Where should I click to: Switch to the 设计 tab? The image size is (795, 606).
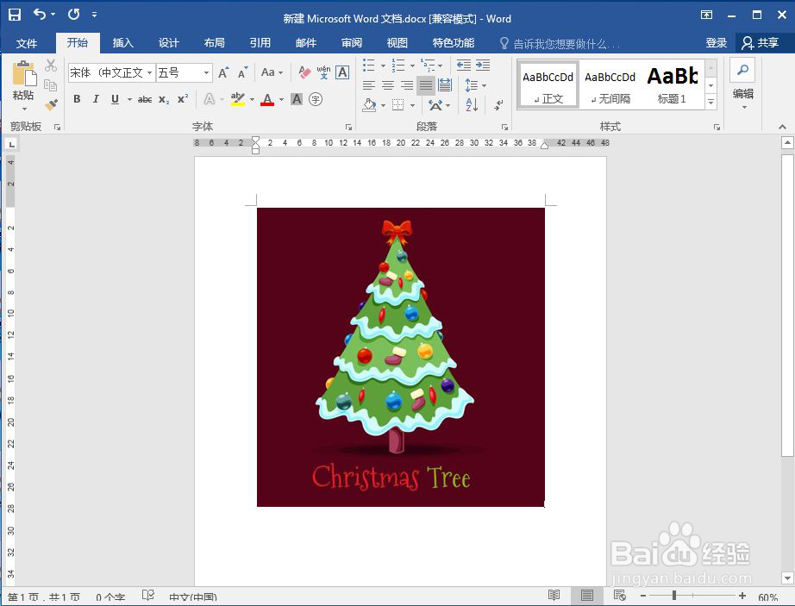(168, 43)
